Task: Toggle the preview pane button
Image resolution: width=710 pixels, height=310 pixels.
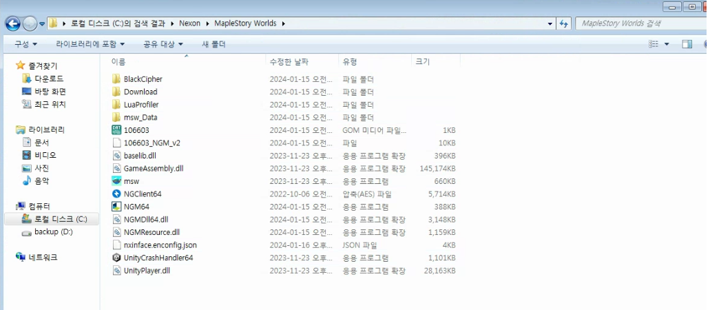Action: pos(687,44)
